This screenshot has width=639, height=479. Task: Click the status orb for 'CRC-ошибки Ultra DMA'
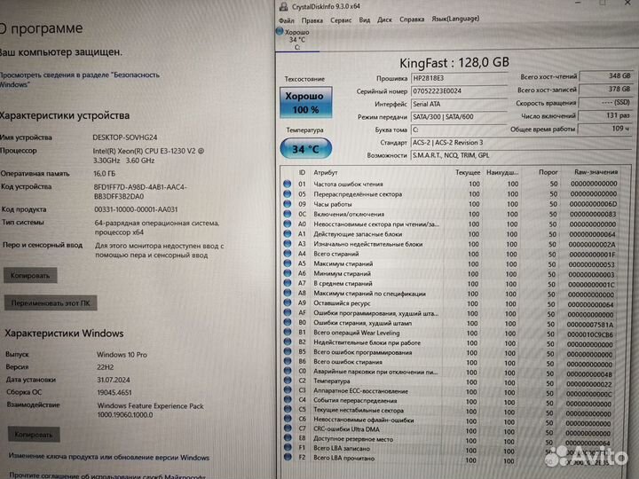287,429
